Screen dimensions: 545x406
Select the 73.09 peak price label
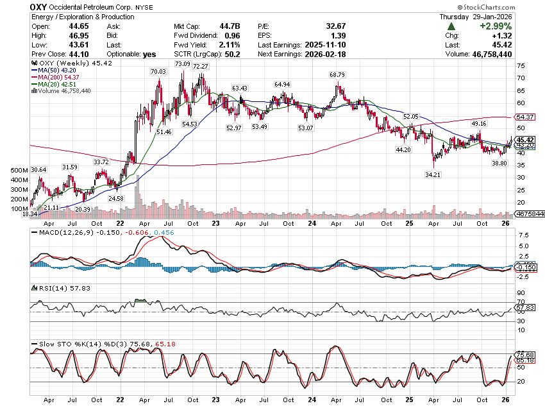(x=183, y=65)
